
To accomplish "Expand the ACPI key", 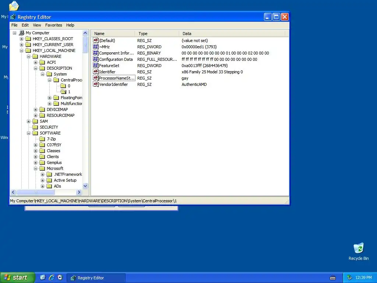I will tap(36, 62).
